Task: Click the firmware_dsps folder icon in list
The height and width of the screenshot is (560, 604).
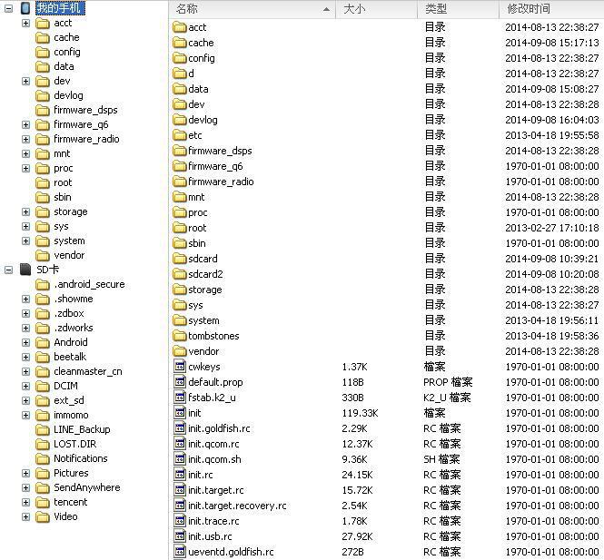Action: click(180, 151)
